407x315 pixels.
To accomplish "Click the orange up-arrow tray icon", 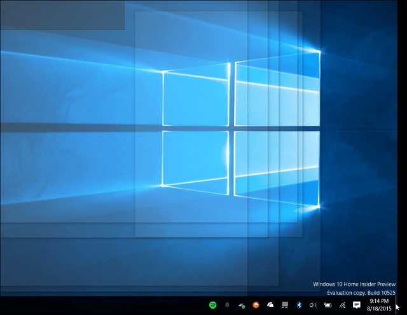I will click(256, 305).
